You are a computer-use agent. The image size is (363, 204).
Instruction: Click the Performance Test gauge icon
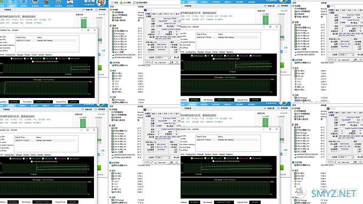pyautogui.click(x=23, y=3)
